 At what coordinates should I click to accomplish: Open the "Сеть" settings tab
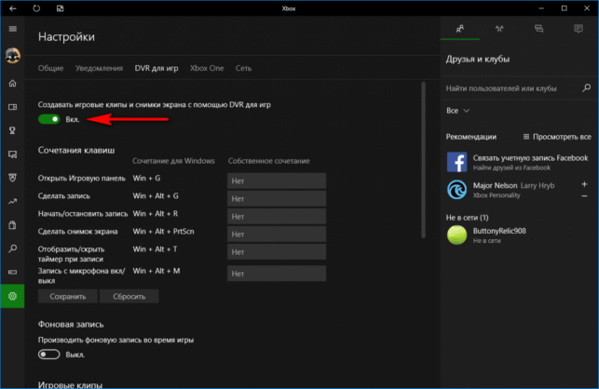point(243,68)
